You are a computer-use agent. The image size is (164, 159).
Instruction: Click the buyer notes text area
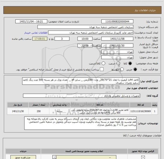pyautogui.click(x=80, y=123)
